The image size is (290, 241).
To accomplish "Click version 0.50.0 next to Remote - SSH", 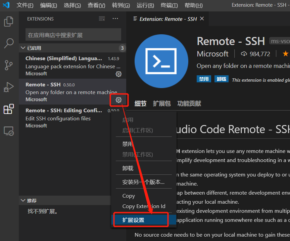I will coord(69,85).
